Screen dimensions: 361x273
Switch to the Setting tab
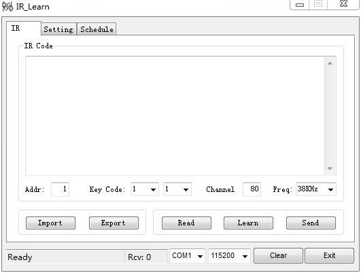coord(58,29)
